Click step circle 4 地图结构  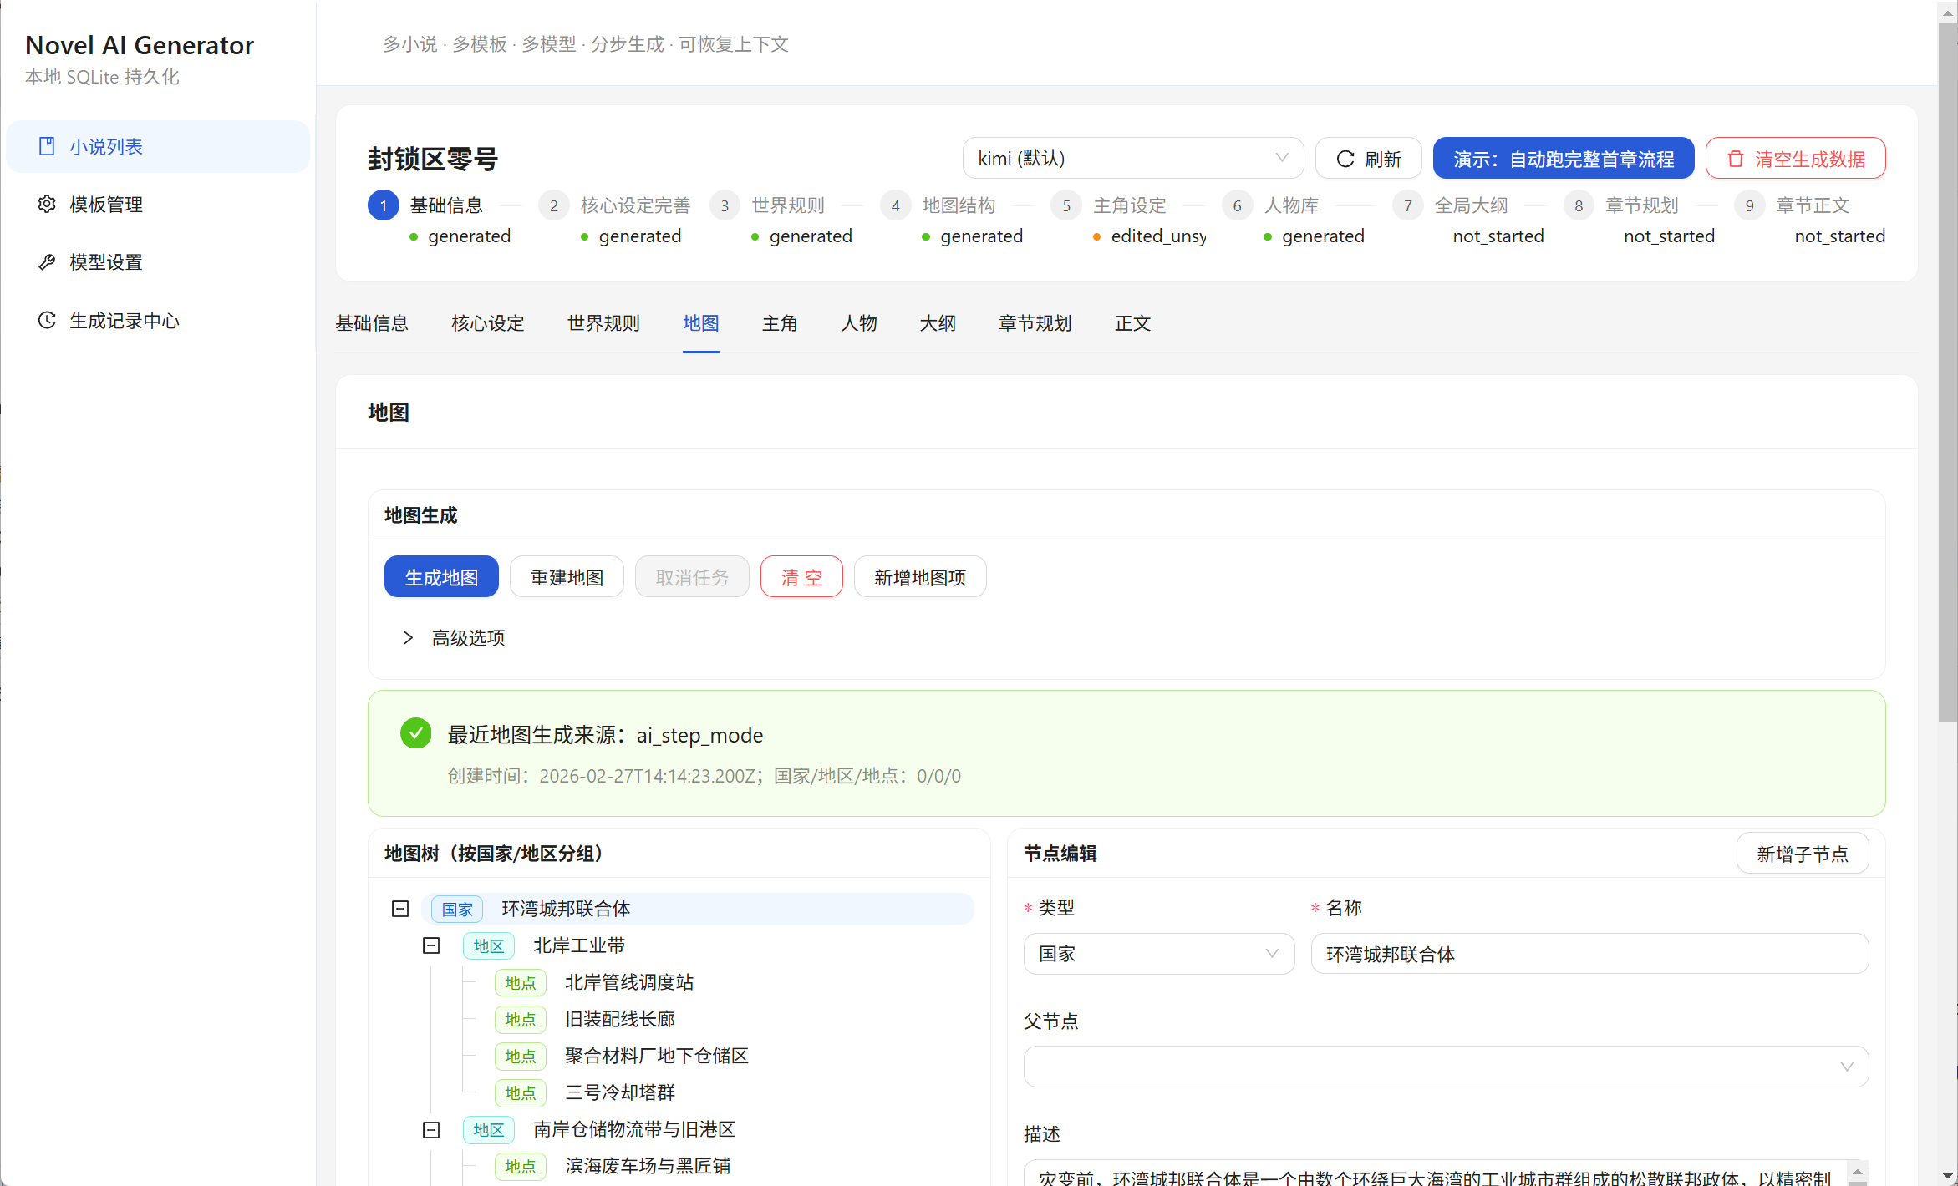click(895, 205)
